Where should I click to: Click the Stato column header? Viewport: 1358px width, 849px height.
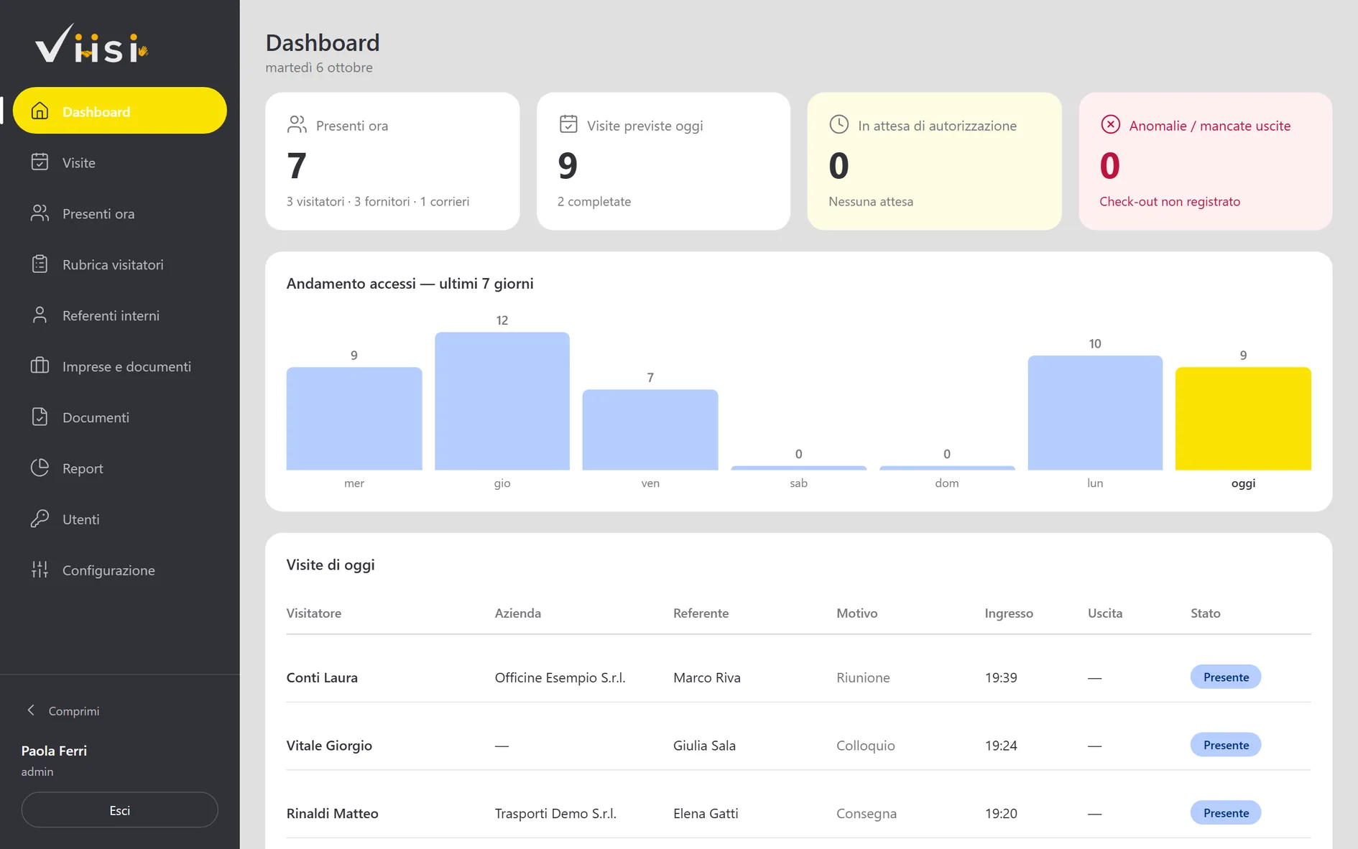(x=1206, y=613)
